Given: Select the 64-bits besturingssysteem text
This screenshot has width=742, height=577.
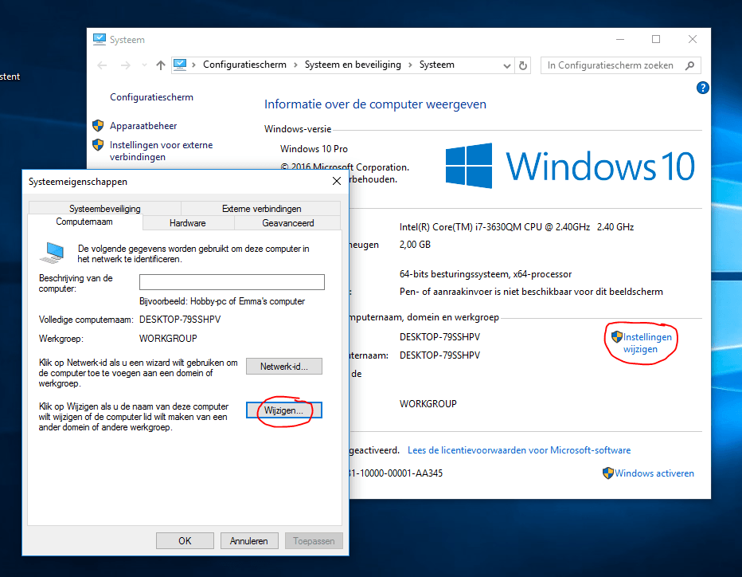Looking at the screenshot, I should point(486,274).
